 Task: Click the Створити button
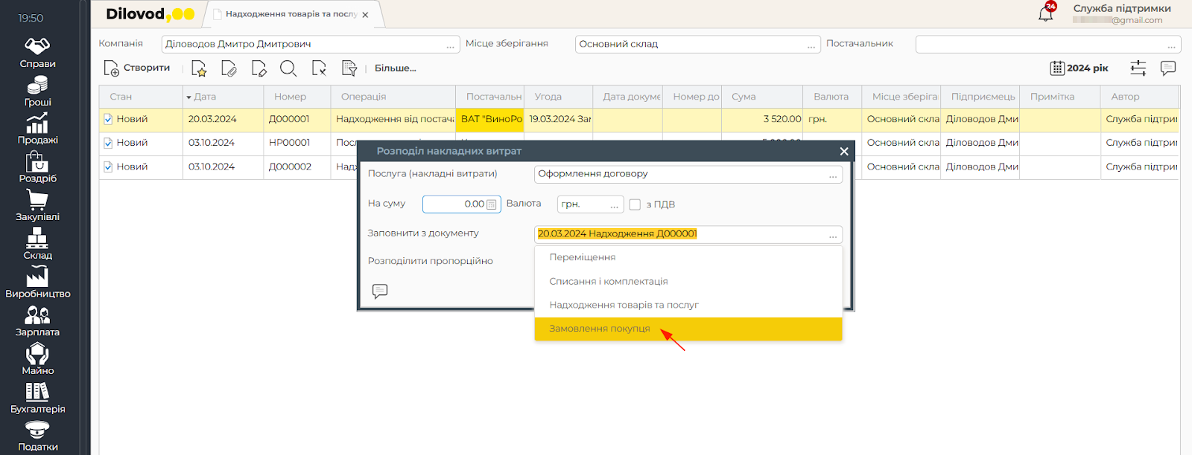pyautogui.click(x=137, y=68)
